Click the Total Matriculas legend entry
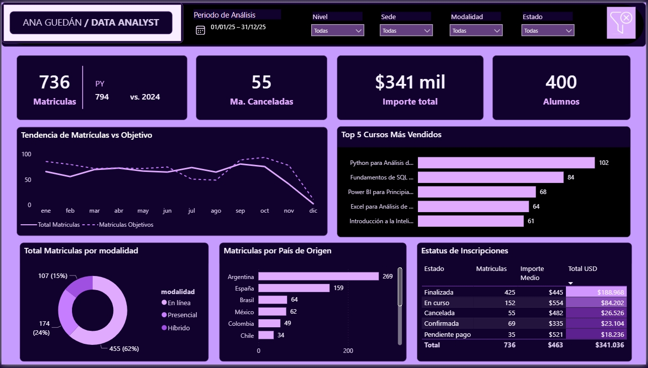 click(50, 225)
